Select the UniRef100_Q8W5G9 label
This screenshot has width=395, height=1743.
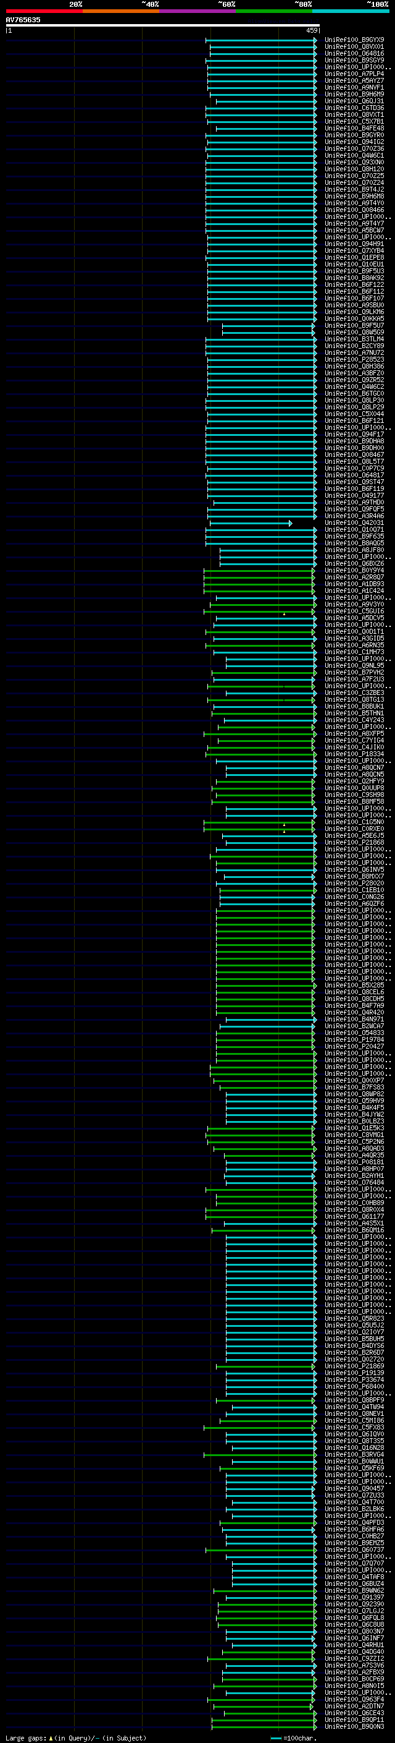click(x=354, y=332)
